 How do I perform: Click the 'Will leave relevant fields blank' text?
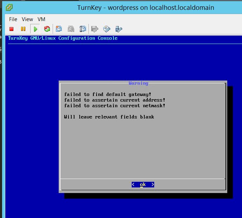point(109,117)
